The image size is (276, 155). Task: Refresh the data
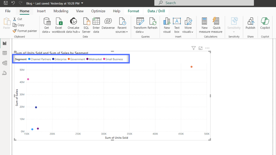[153, 23]
